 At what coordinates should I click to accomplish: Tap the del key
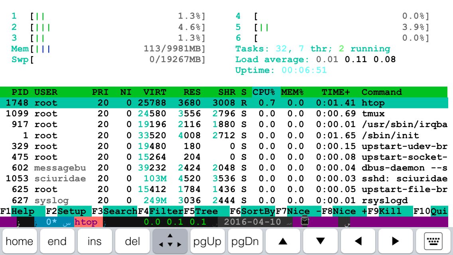click(132, 241)
